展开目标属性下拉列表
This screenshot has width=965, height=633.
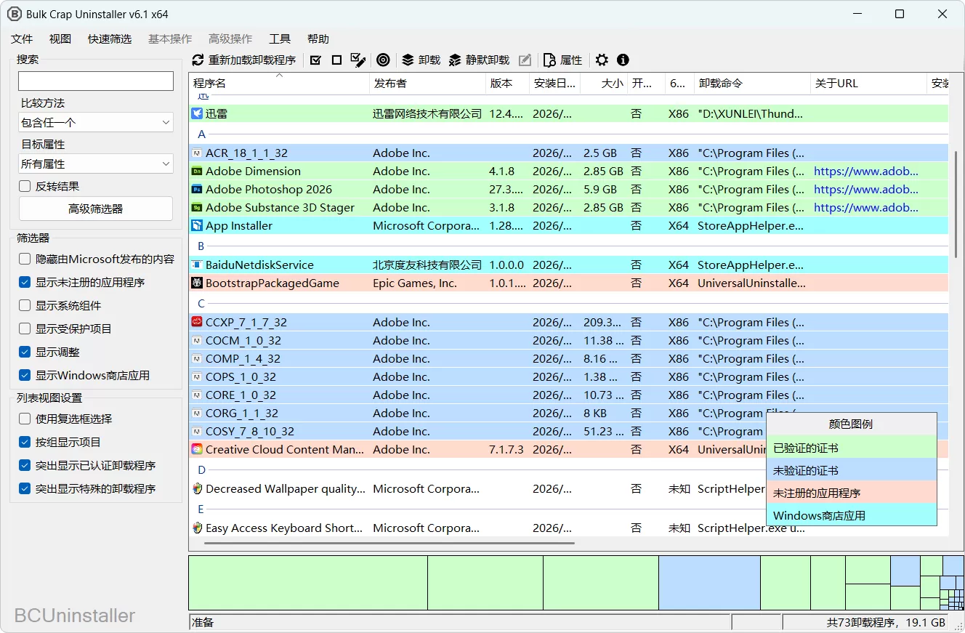coord(95,163)
